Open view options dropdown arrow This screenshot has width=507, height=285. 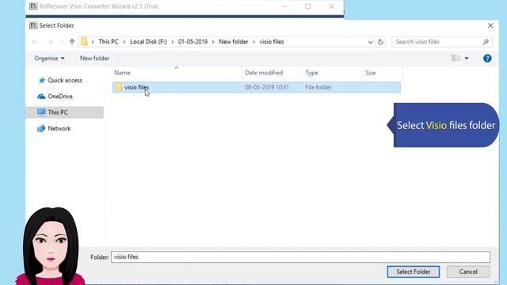pos(467,58)
